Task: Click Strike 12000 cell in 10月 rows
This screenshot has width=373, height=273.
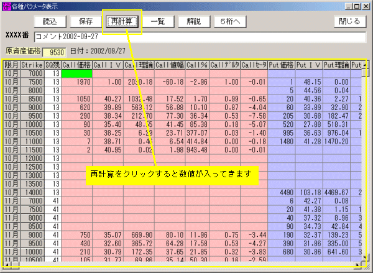Action: [32, 159]
